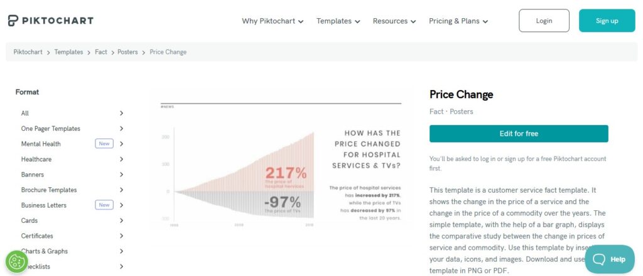Click the Piktochart logo icon
The image size is (643, 276).
[13, 21]
